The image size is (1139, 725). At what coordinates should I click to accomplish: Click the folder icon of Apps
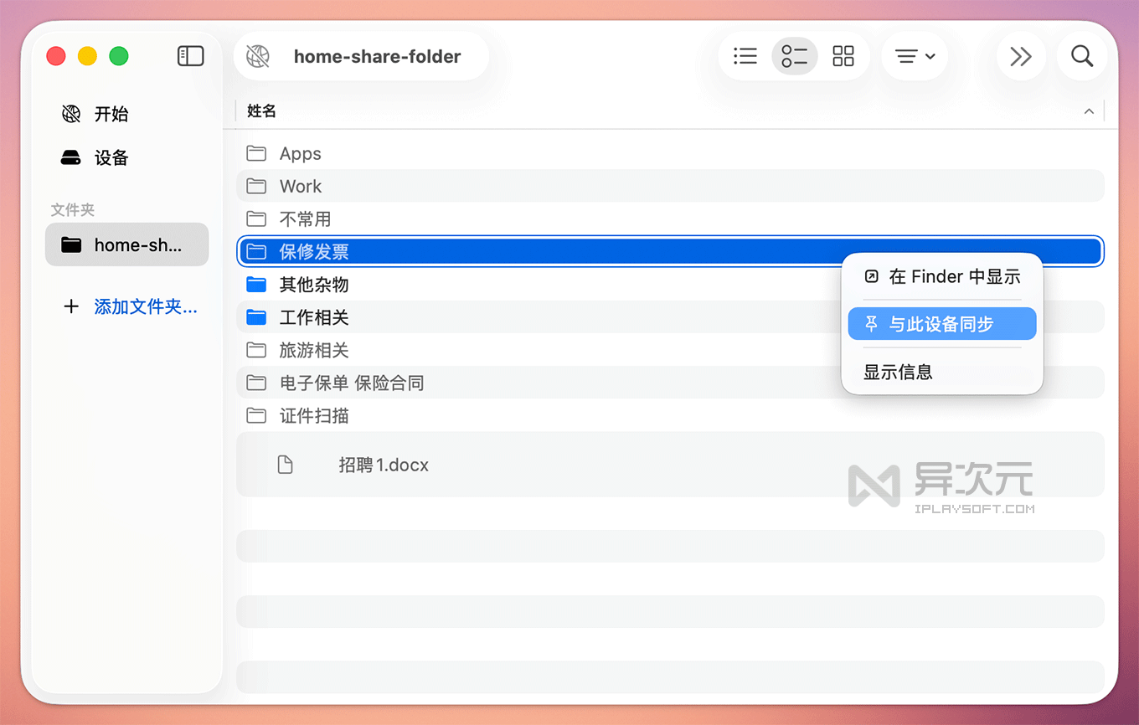256,153
